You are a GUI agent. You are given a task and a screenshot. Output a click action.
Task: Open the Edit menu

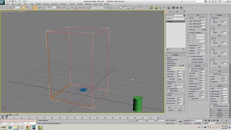click(8, 4)
